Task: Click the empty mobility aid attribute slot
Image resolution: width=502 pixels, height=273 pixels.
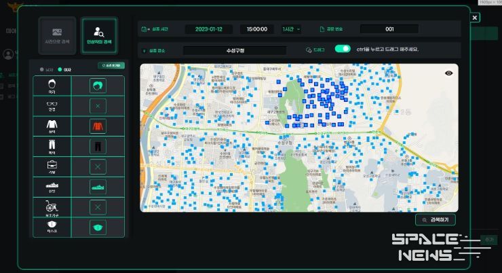Action: coord(99,207)
